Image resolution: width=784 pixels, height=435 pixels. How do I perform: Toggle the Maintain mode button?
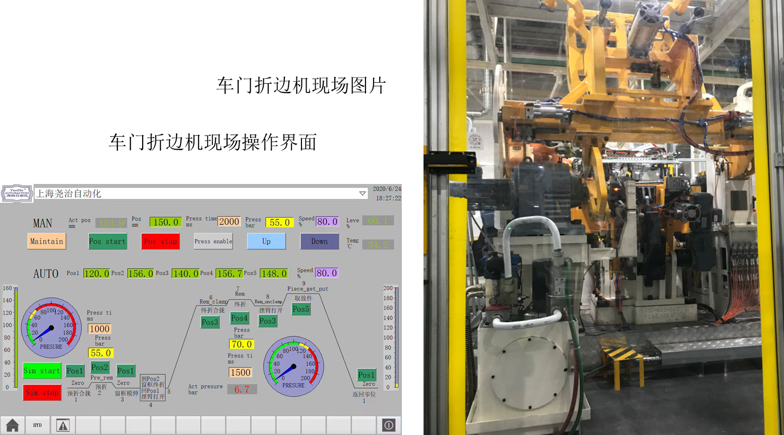46,241
